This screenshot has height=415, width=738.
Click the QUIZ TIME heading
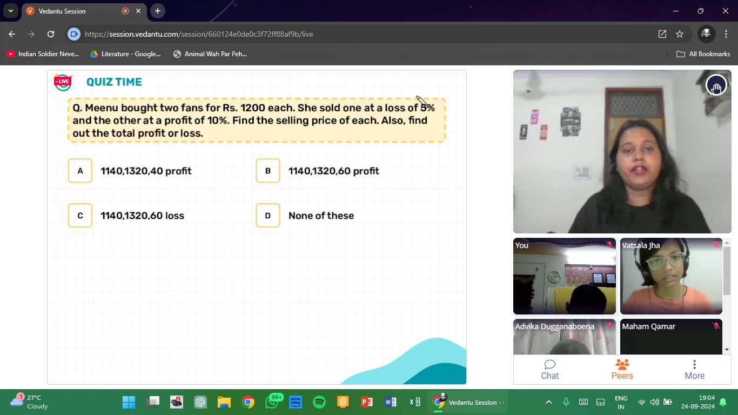114,82
